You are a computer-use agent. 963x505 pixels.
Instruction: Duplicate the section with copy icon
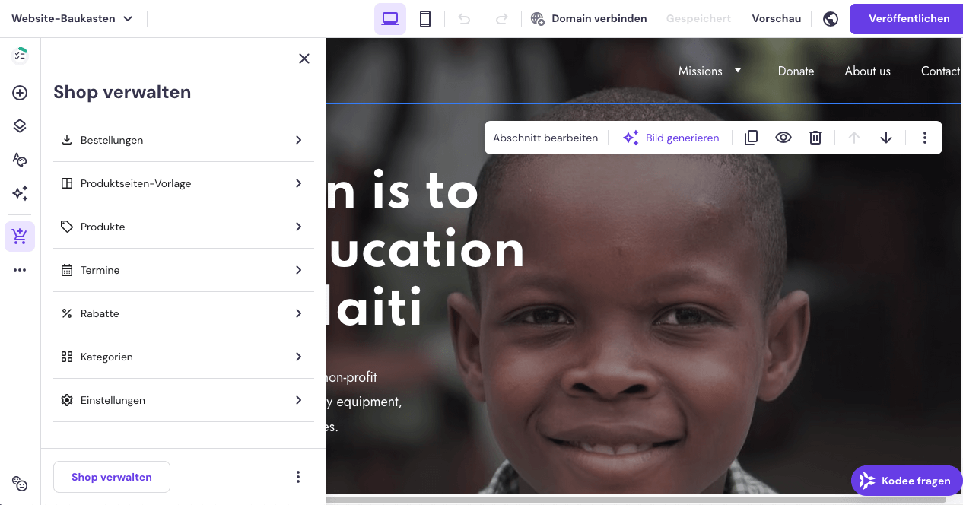tap(751, 138)
